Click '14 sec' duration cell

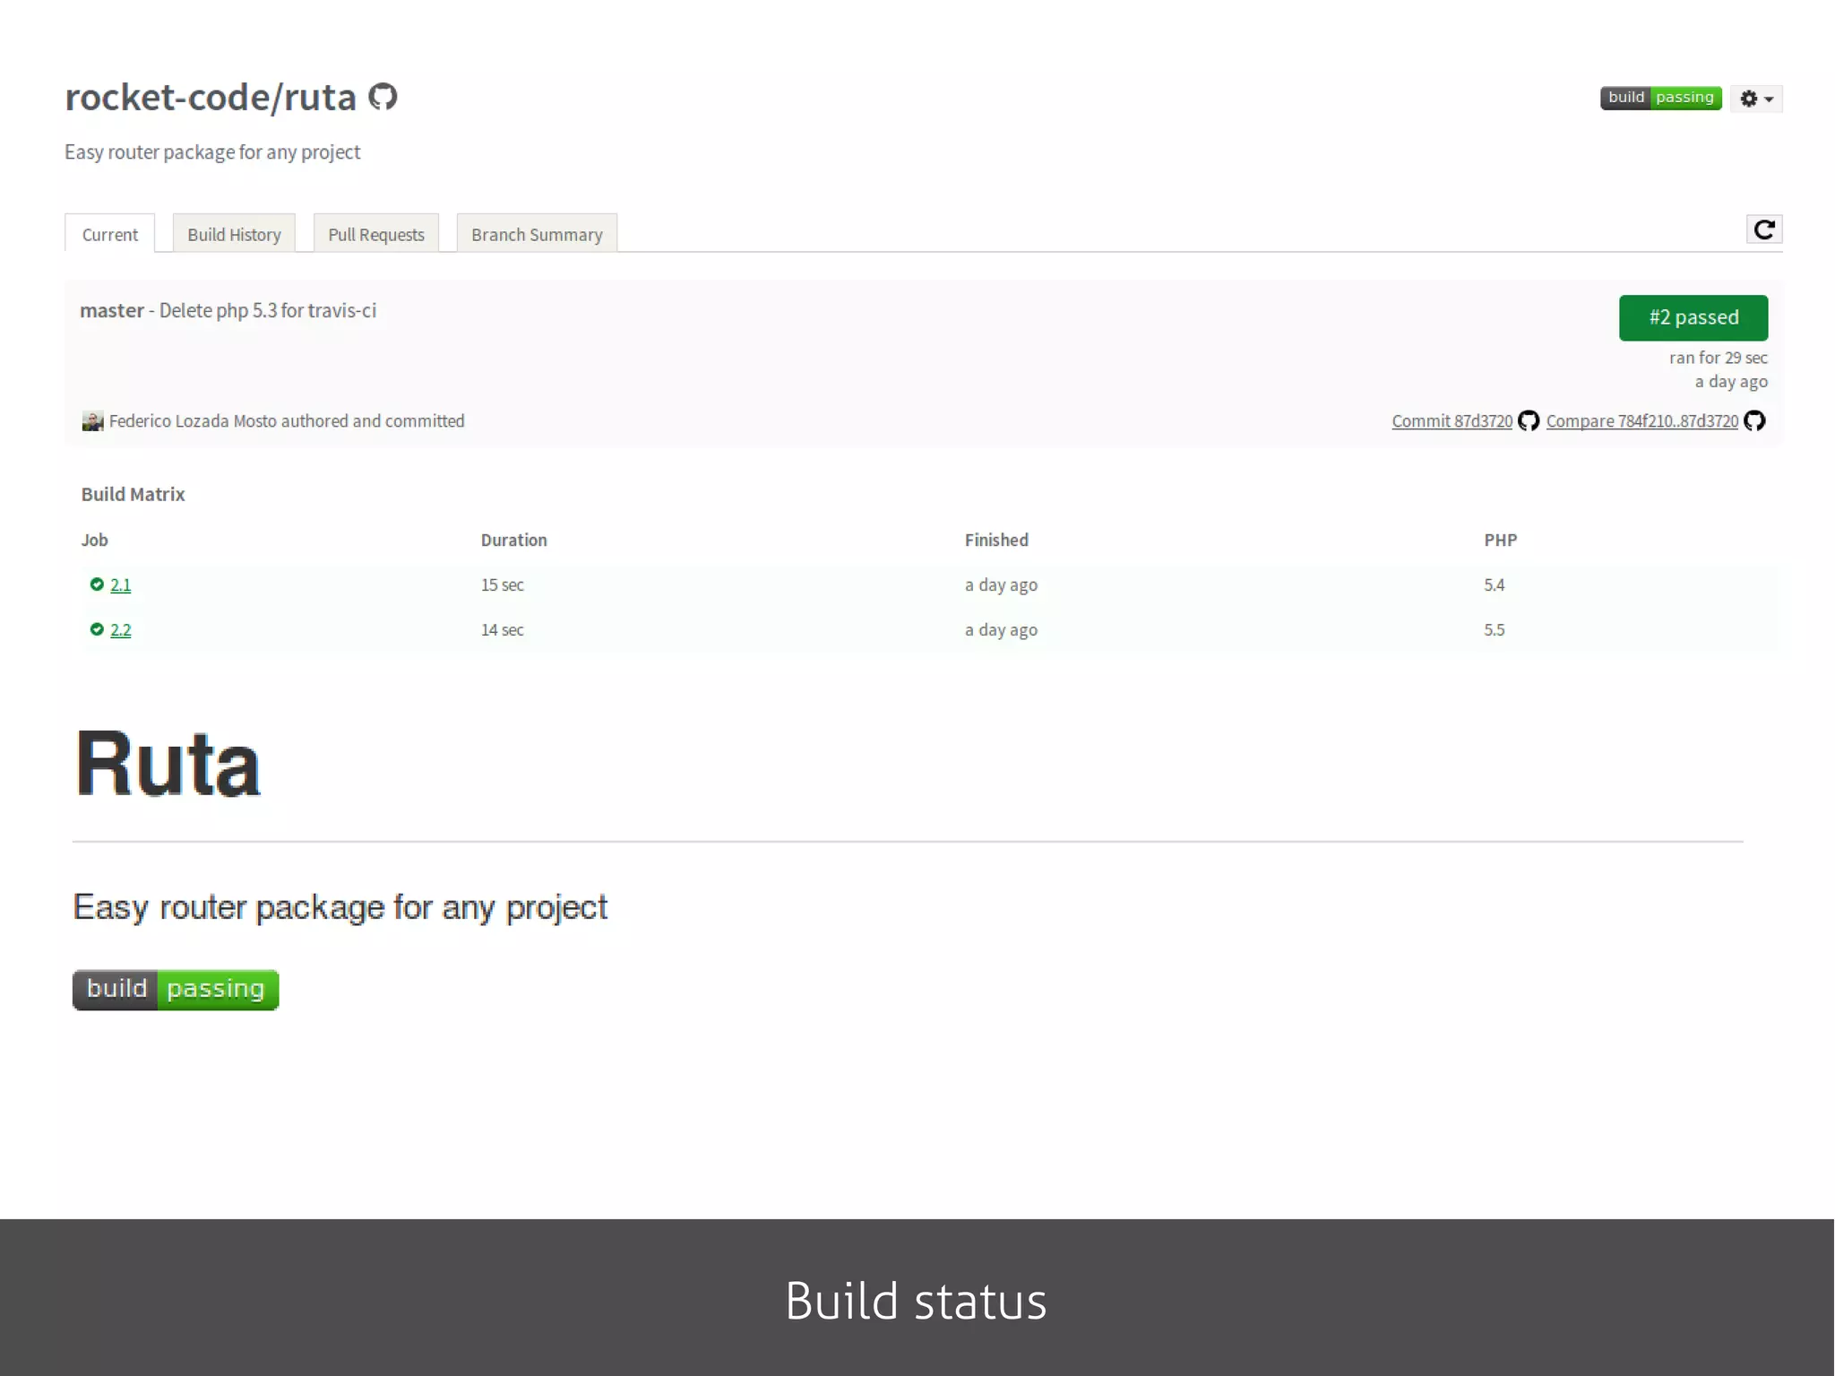[502, 629]
